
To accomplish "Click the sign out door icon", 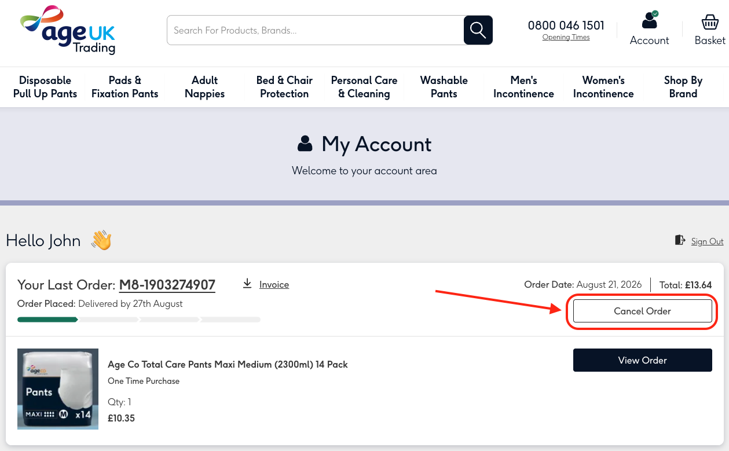I will coord(680,240).
